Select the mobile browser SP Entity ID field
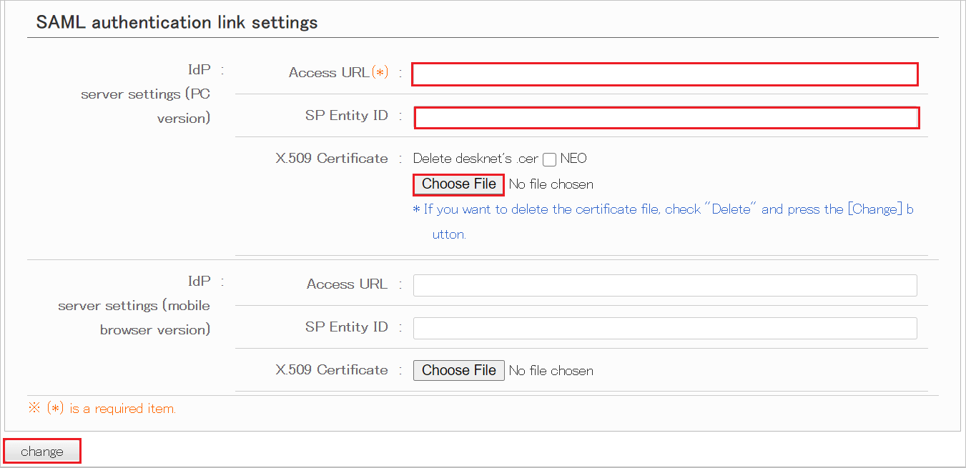The height and width of the screenshot is (468, 966). click(664, 328)
